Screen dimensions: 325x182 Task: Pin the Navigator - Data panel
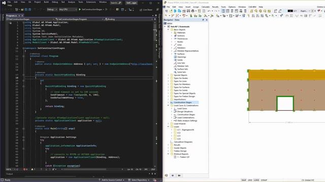(x=203, y=20)
